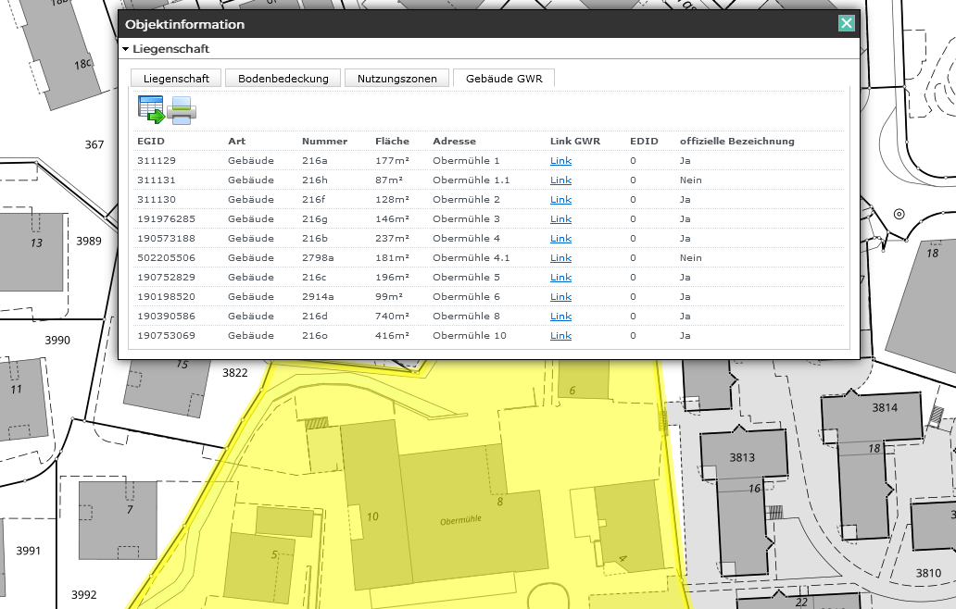
Task: Click the GWR link for Obermühle 10
Action: [560, 336]
